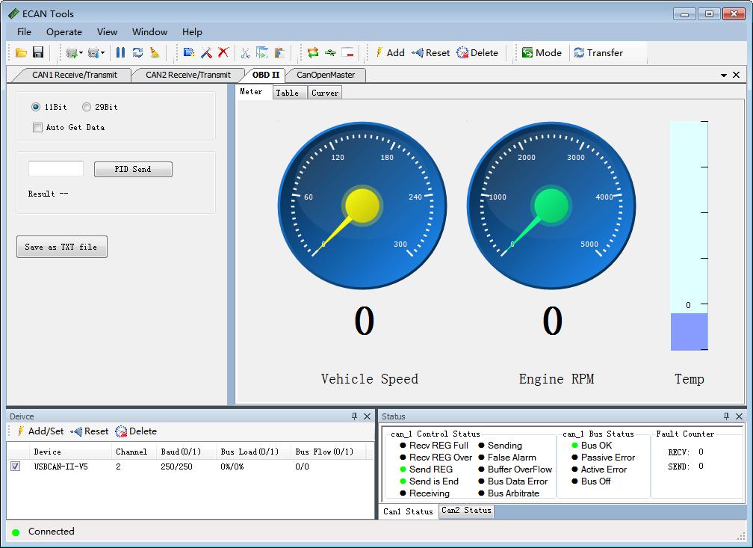Switch to the Curver tab
Image resolution: width=753 pixels, height=548 pixels.
325,93
